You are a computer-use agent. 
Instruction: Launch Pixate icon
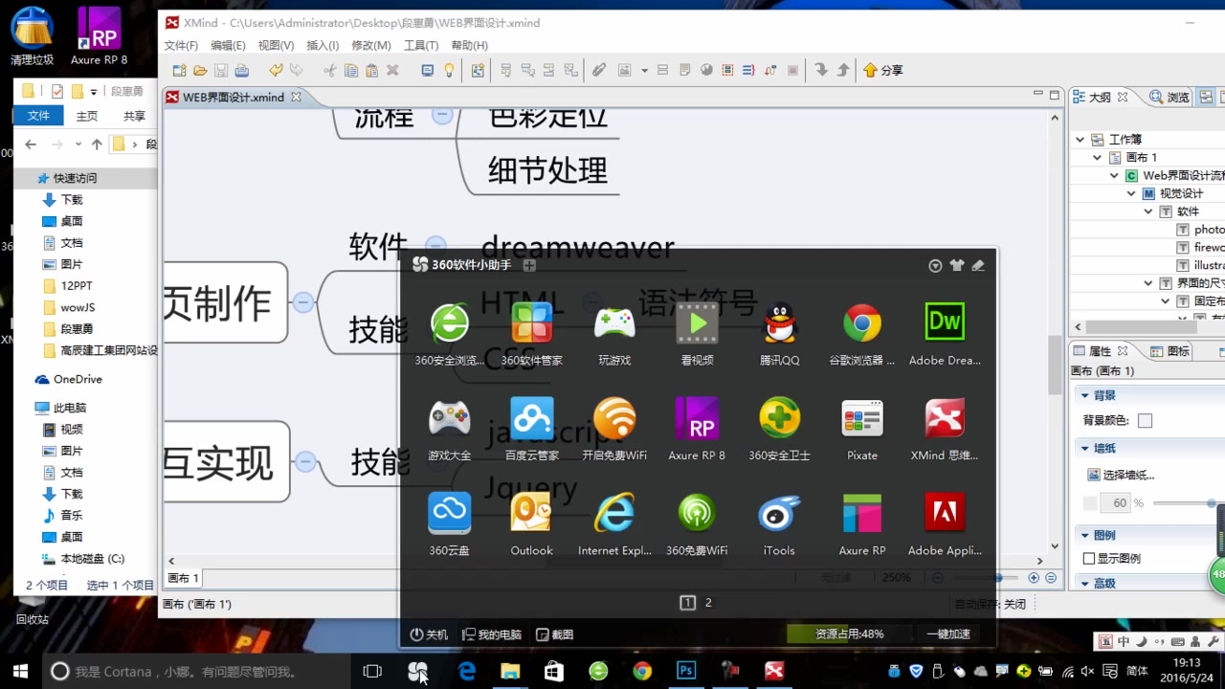click(x=862, y=429)
